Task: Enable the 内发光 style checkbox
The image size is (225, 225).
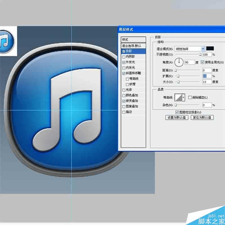Action: 124,67
